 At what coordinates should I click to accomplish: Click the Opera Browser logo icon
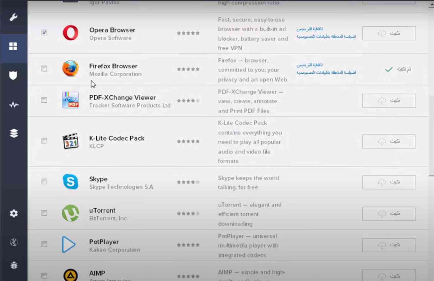point(70,33)
